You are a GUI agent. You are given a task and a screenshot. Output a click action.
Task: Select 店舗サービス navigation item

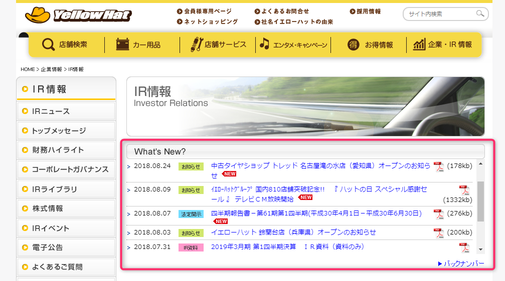(218, 45)
